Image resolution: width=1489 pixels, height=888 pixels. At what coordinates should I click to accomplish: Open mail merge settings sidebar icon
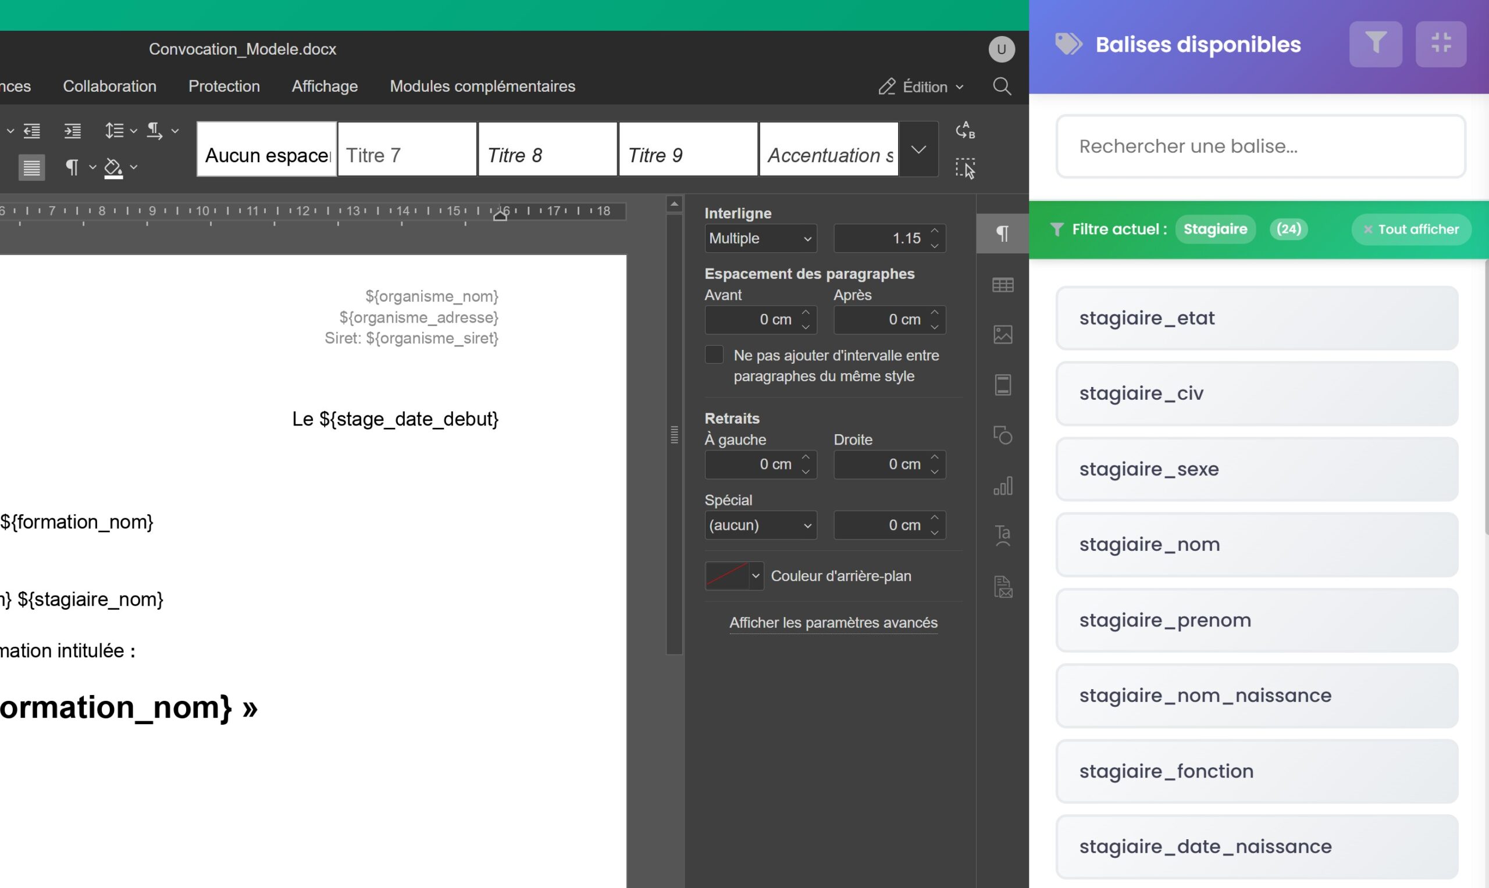pyautogui.click(x=1002, y=587)
